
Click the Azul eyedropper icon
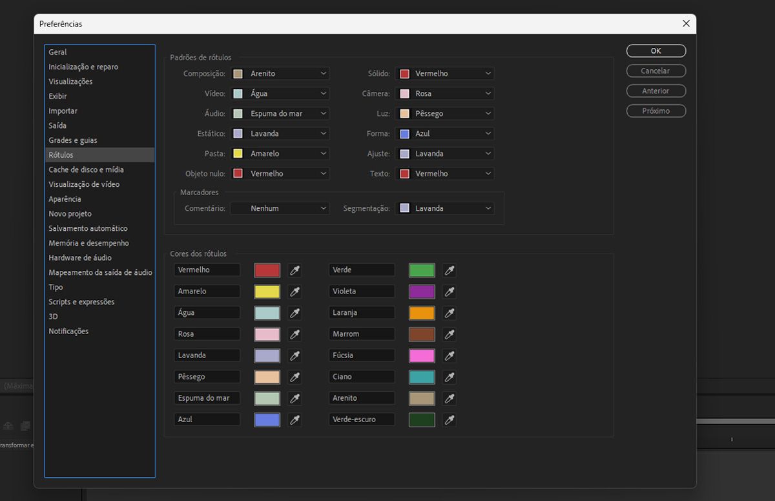click(x=294, y=420)
